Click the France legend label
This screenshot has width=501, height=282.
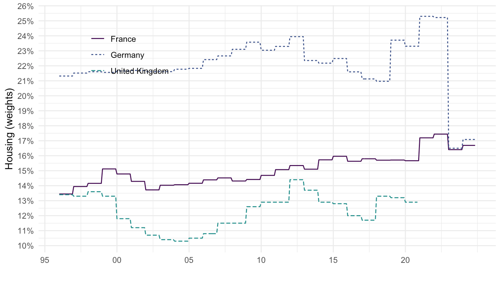click(x=123, y=39)
